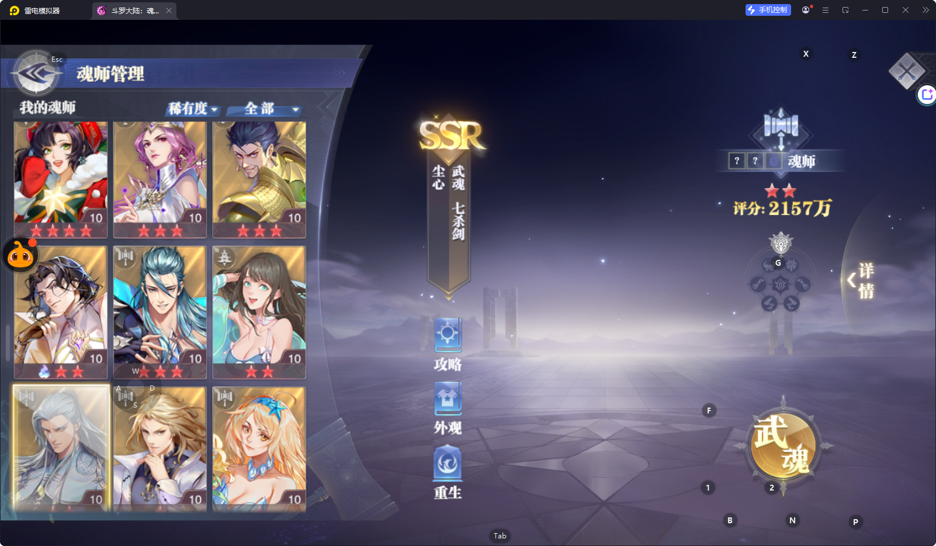Screen dimensions: 936x546
Task: Click the 手机控制 phone control button
Action: tap(768, 10)
